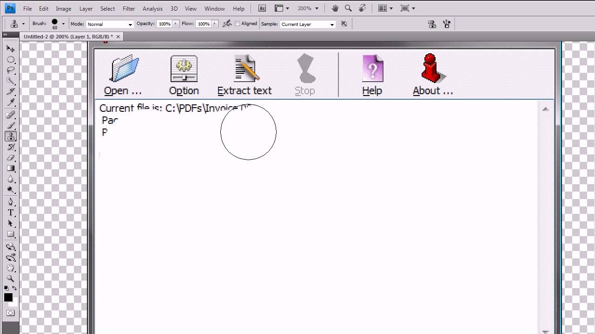This screenshot has width=595, height=334.
Task: Open the File menu
Action: click(x=27, y=8)
